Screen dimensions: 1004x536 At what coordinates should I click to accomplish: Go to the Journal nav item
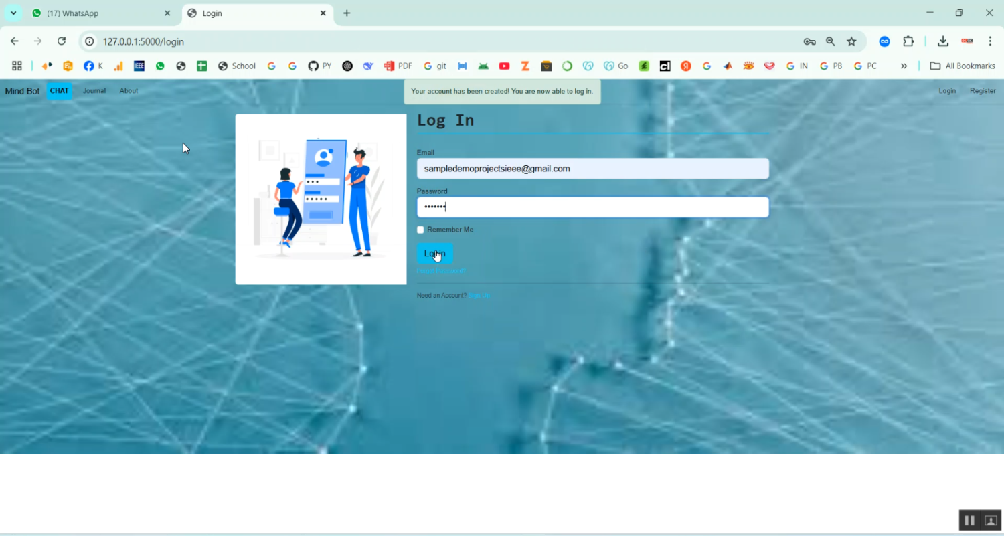click(94, 91)
